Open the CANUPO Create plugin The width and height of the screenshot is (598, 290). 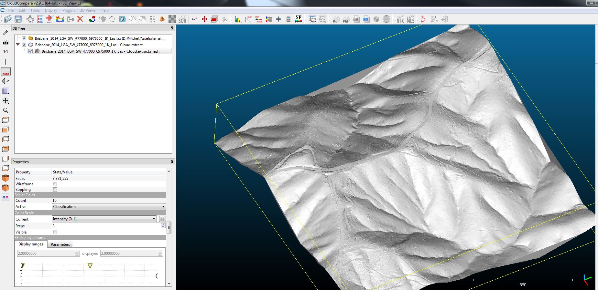[312, 19]
